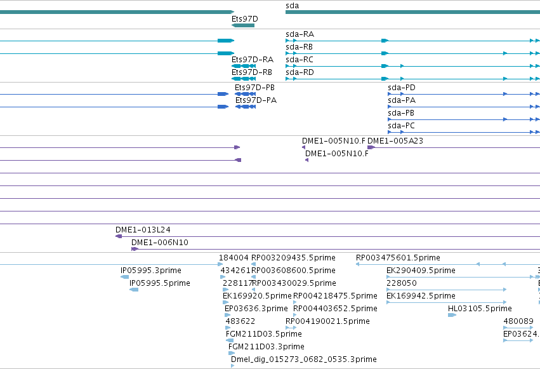Image resolution: width=540 pixels, height=369 pixels.
Task: Select RP004218475.5prime EST label
Action: (335, 296)
